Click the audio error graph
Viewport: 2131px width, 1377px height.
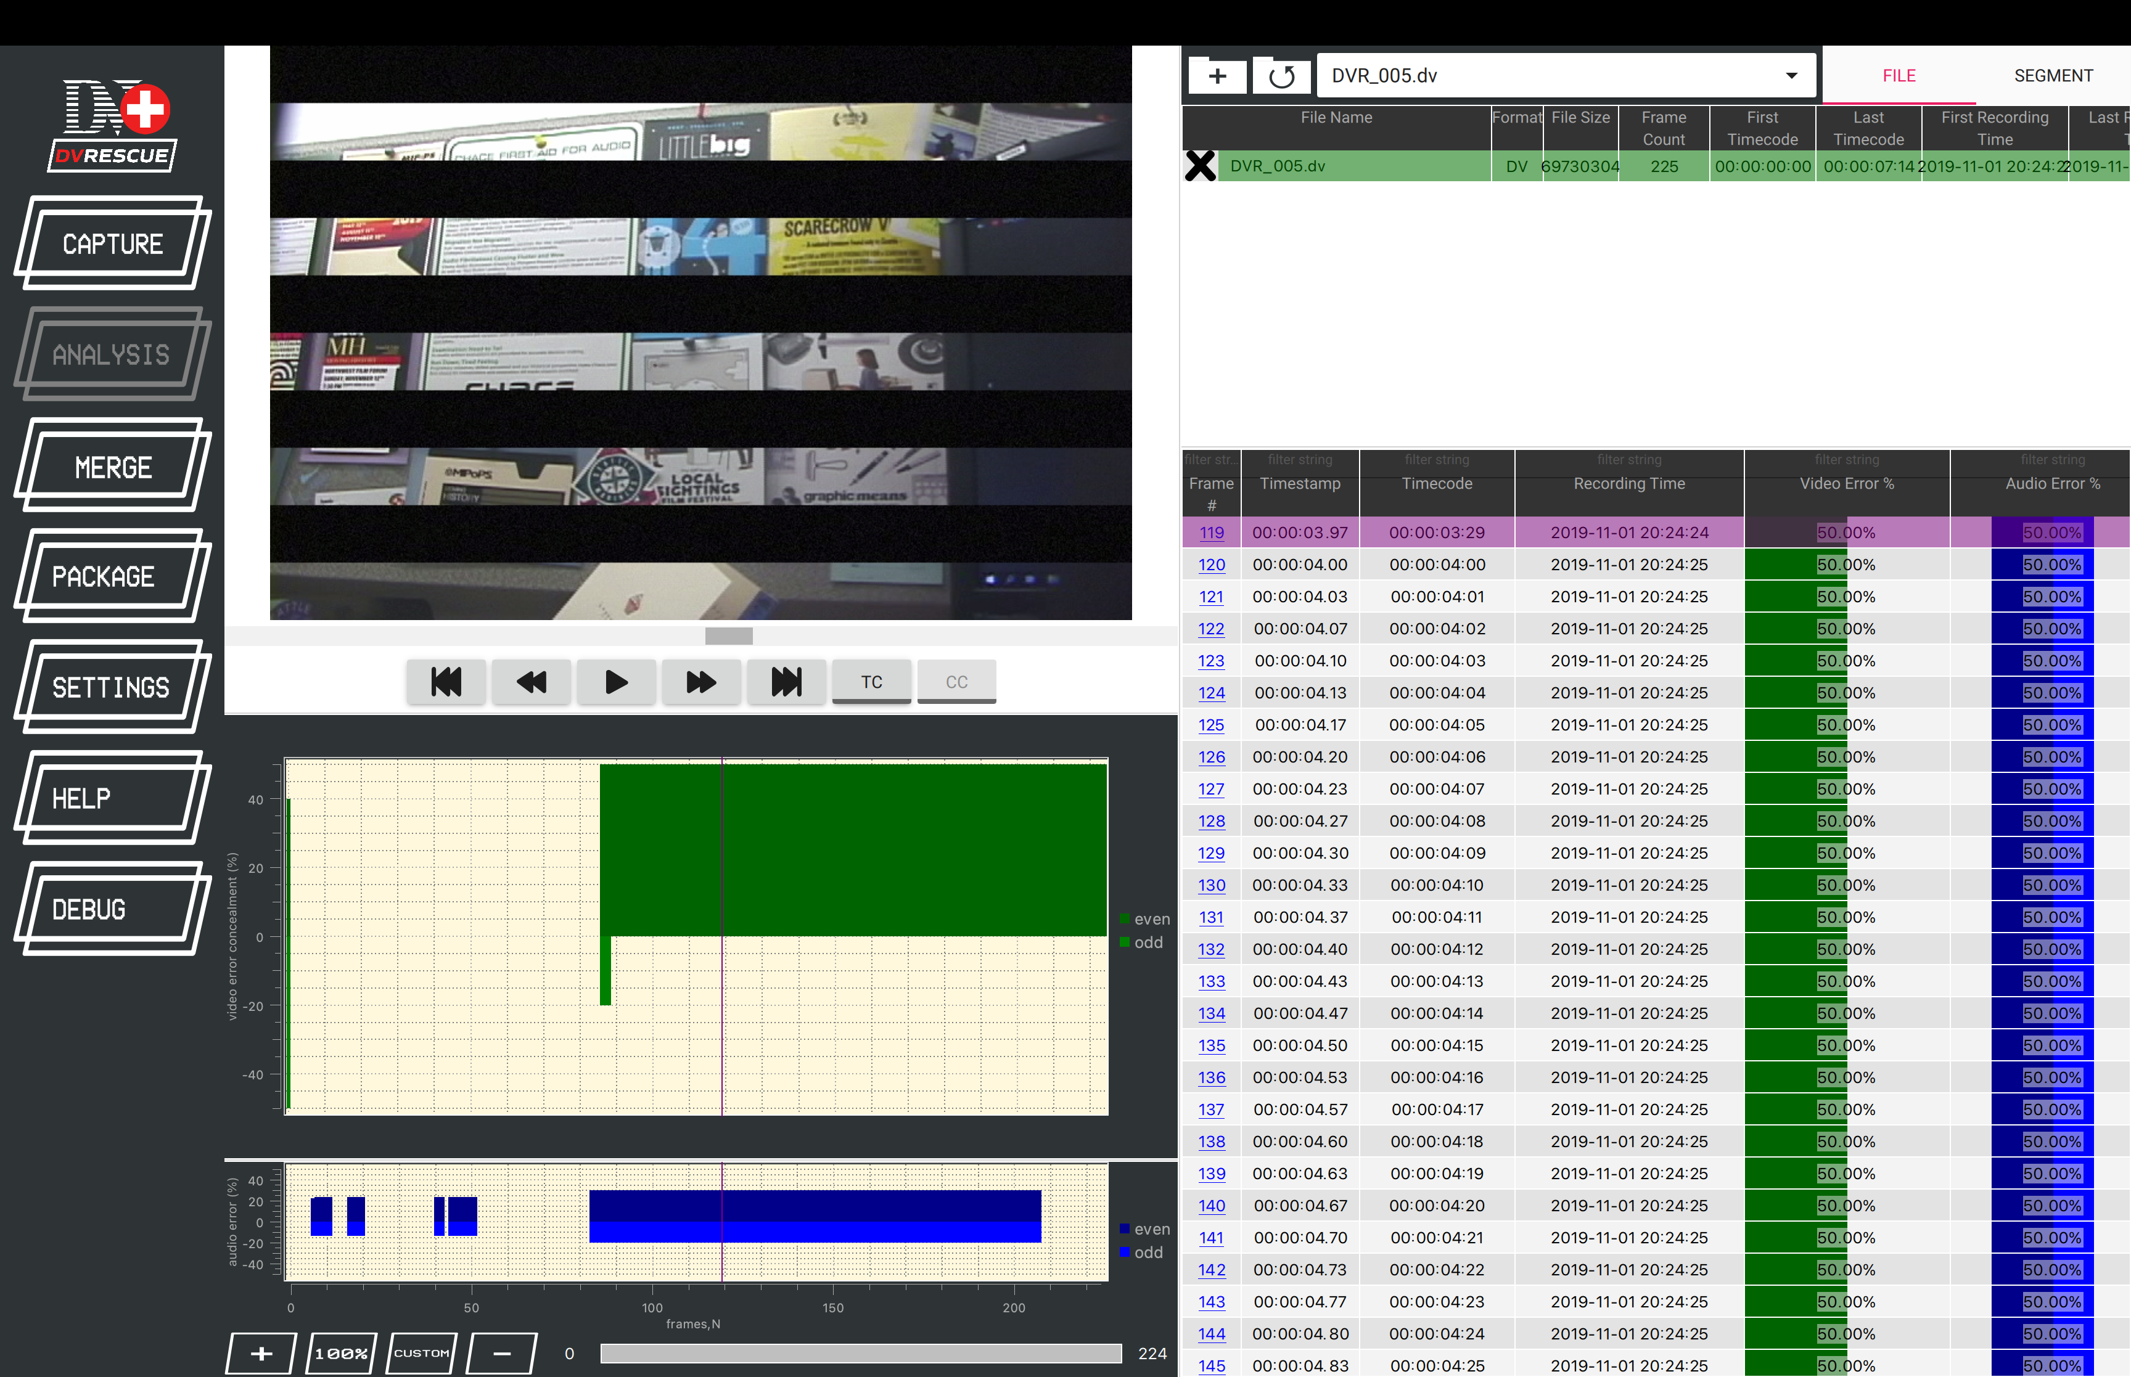coord(697,1222)
